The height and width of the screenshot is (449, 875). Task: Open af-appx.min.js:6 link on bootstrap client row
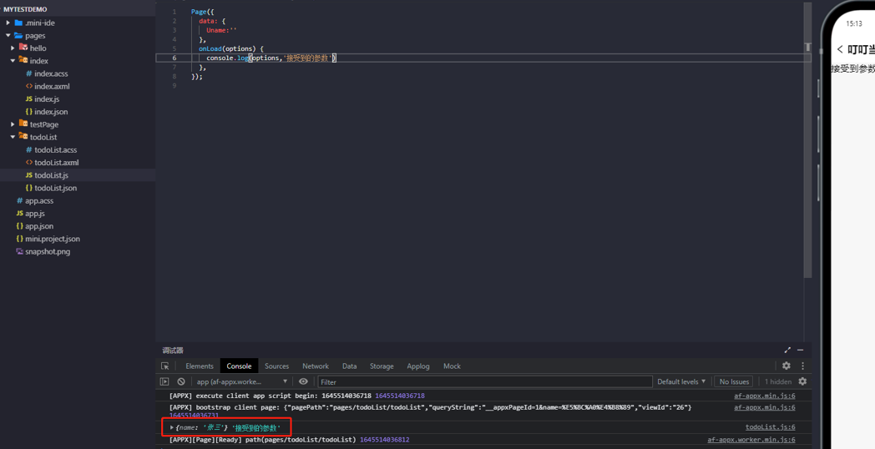(x=765, y=407)
